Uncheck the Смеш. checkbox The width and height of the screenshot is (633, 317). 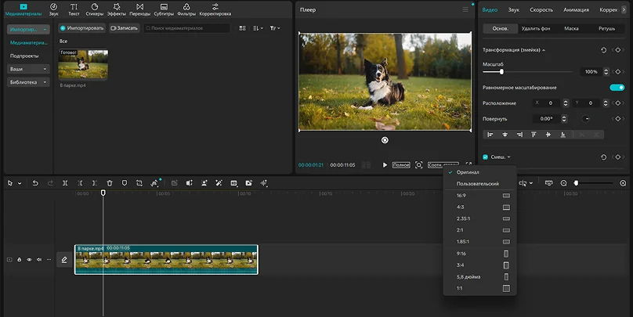[485, 157]
